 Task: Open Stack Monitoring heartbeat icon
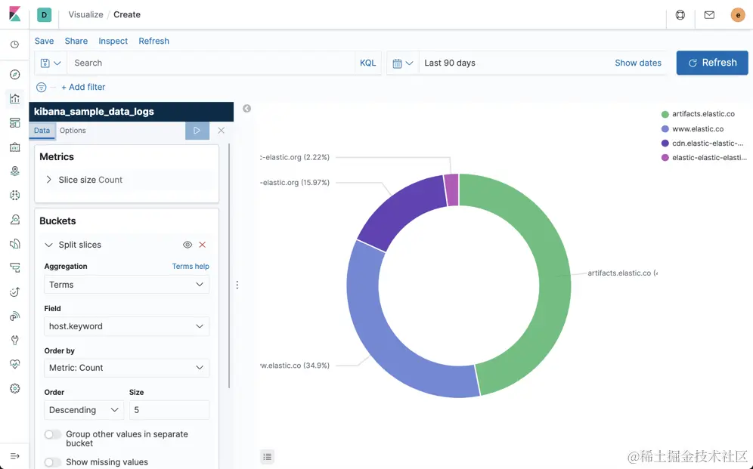[15, 364]
